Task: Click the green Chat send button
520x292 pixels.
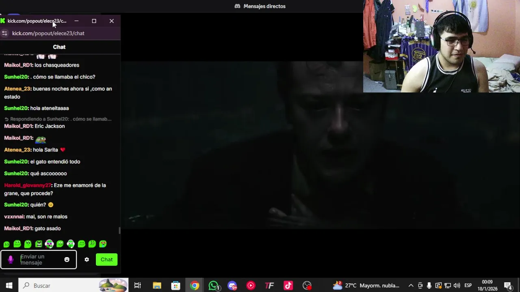Action: pyautogui.click(x=106, y=260)
